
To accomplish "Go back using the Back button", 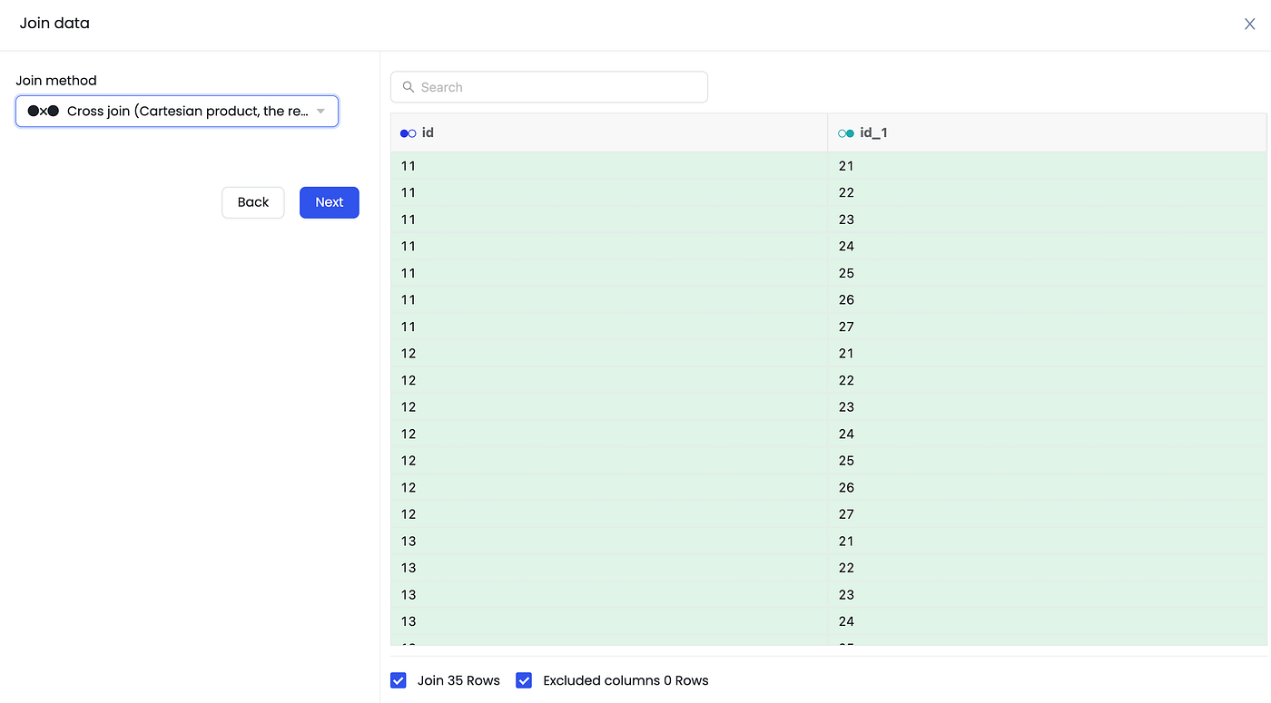I will 252,201.
